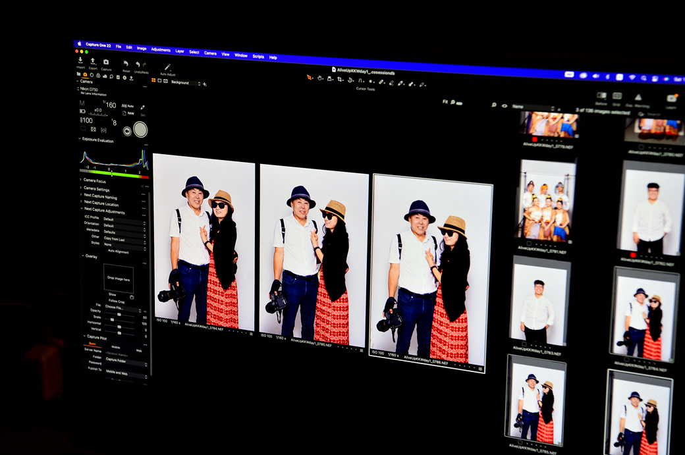Open the Name sort dropdown in browser
Screen dimensions: 685x455
[533, 107]
